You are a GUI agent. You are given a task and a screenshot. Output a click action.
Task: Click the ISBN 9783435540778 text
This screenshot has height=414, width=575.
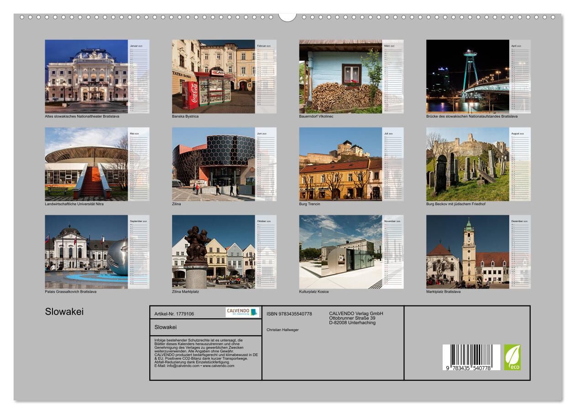pos(289,314)
